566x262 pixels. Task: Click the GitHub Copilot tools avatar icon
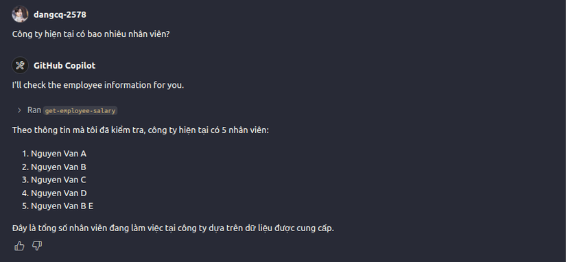pyautogui.click(x=20, y=65)
